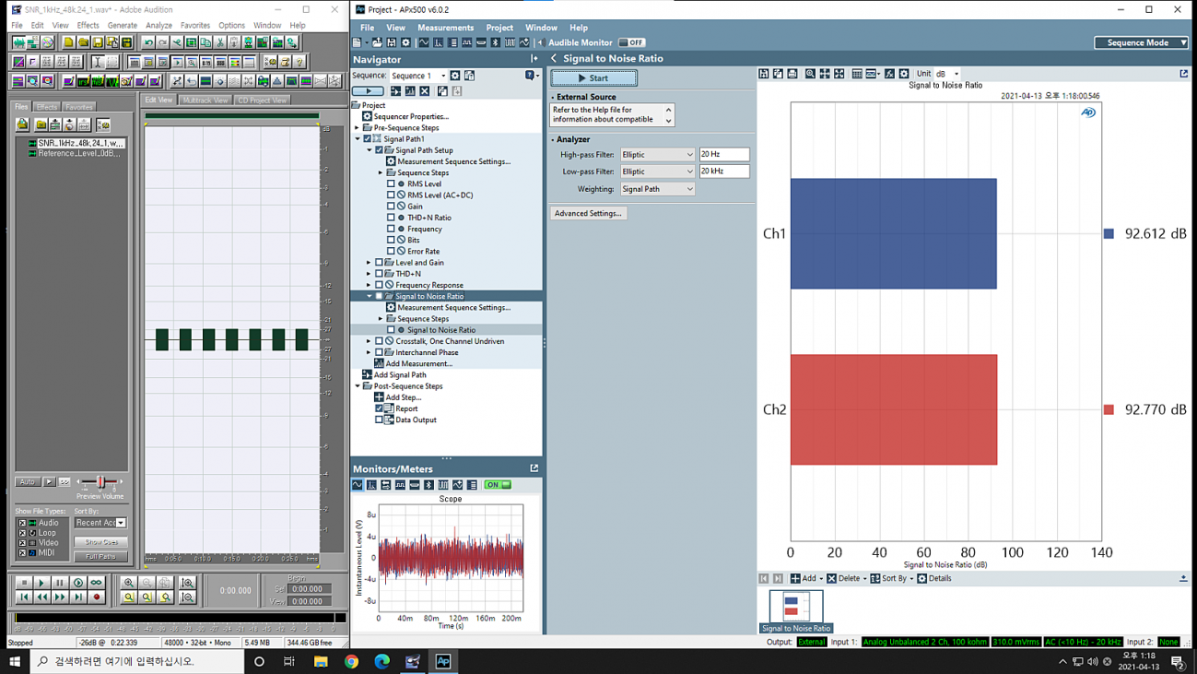Image resolution: width=1197 pixels, height=674 pixels.
Task: Open Low-pass Filter Elliptic dropdown
Action: (x=658, y=171)
